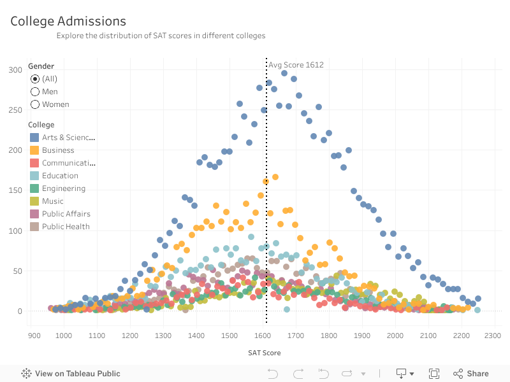510x382 pixels.
Task: Click the Share icon
Action: click(x=457, y=373)
